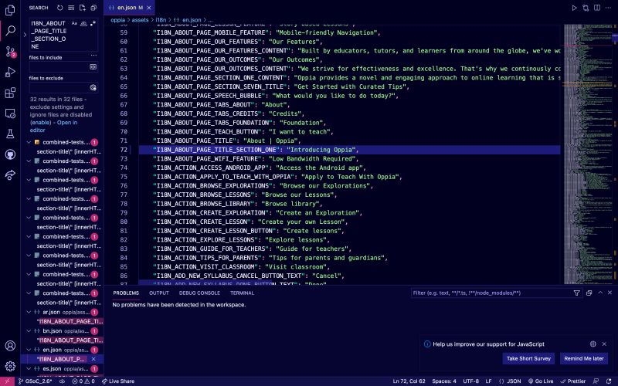
Task: Maximize the bottom panel with chevron
Action: (x=600, y=293)
